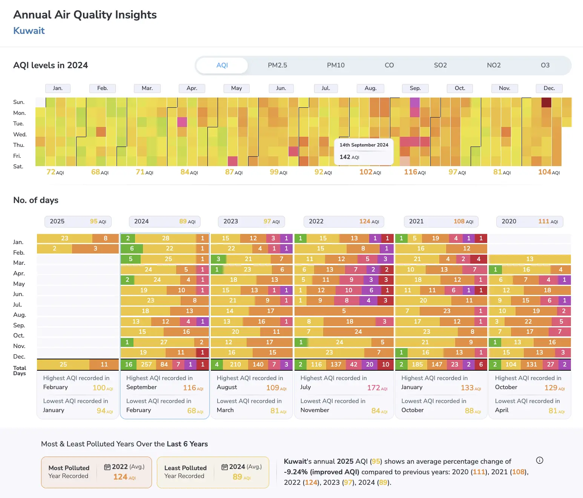This screenshot has height=498, width=583.
Task: Click the Jun. month label in heatmap
Action: click(281, 88)
